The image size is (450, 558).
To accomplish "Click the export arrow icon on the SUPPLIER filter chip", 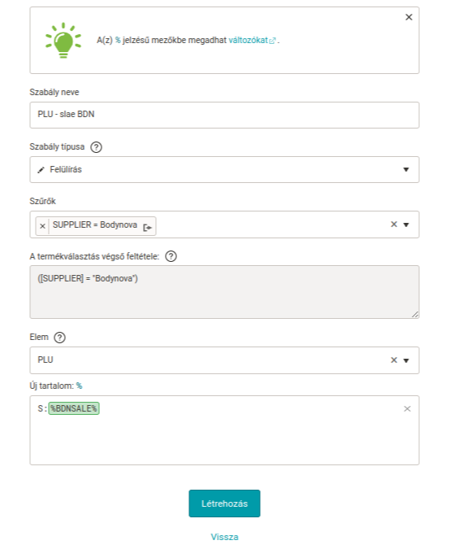I will (x=147, y=227).
